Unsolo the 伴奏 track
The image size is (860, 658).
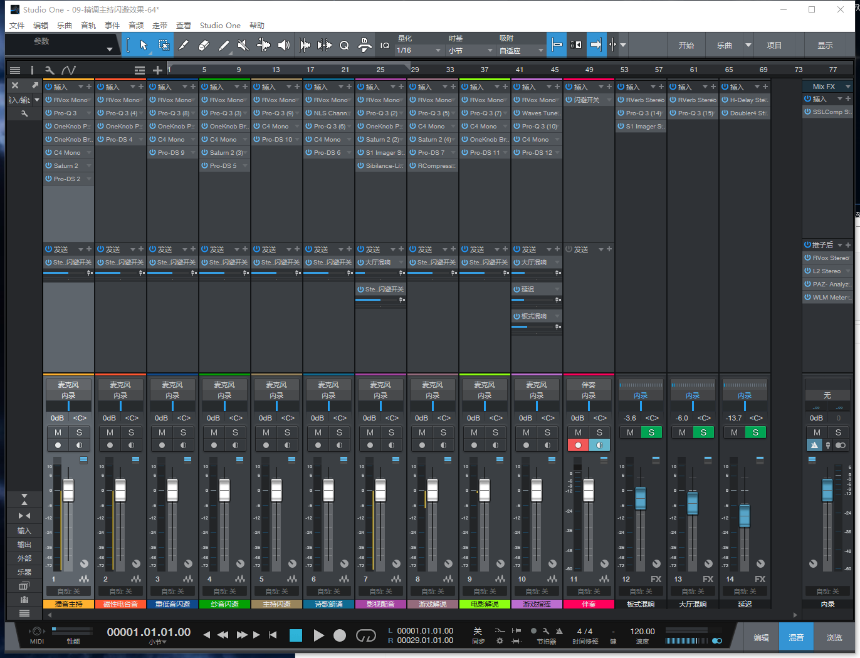coord(599,432)
